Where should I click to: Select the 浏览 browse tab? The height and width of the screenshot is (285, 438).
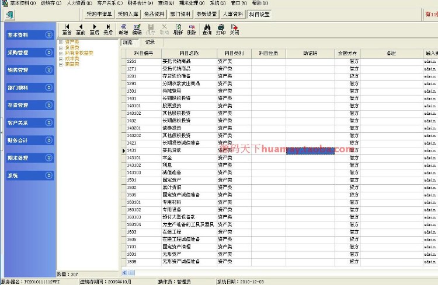pyautogui.click(x=130, y=43)
